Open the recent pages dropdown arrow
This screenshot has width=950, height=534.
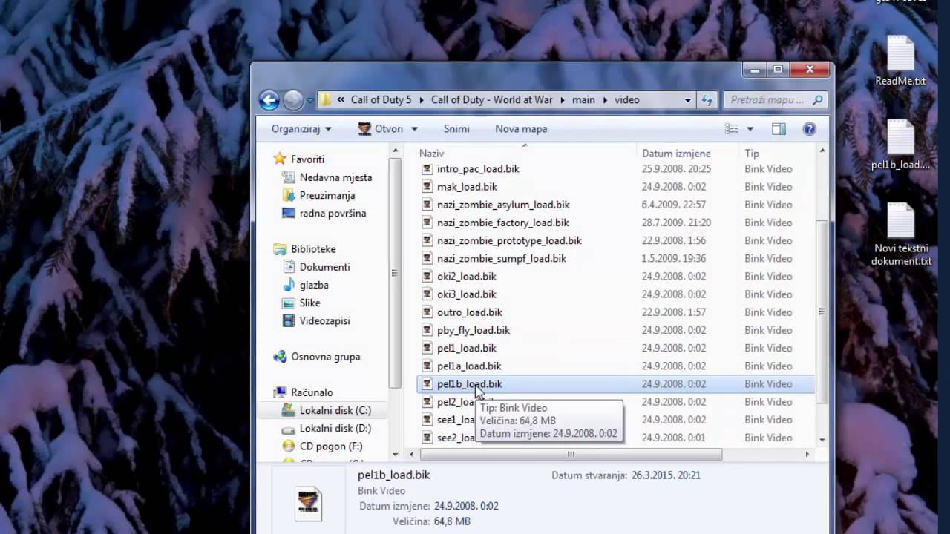(x=310, y=100)
